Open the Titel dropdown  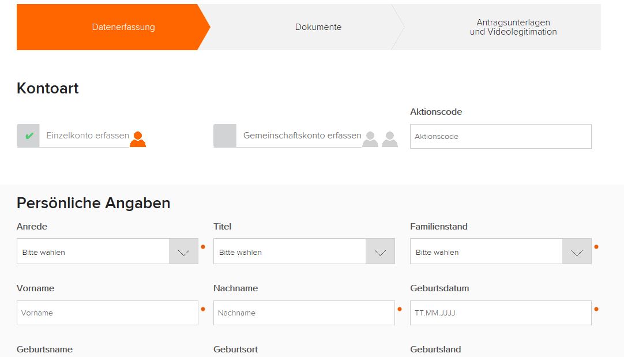click(x=304, y=251)
